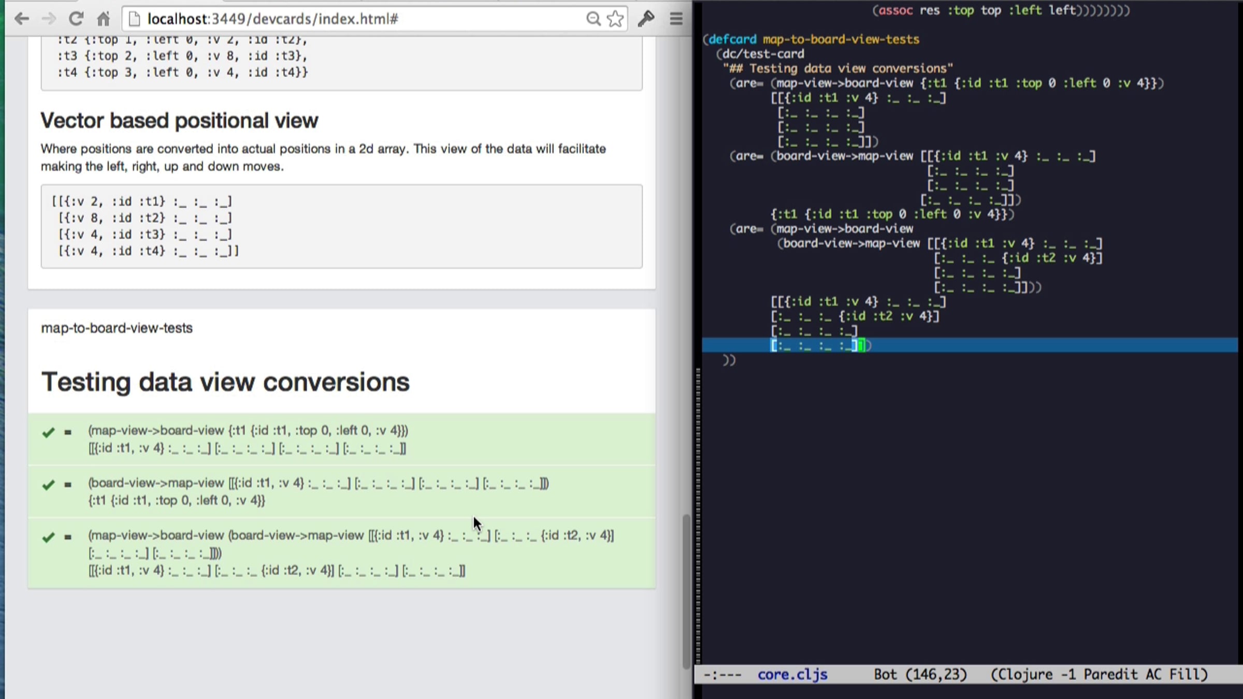1243x699 pixels.
Task: Select second test row board-view->map-view expression
Action: pos(319,483)
